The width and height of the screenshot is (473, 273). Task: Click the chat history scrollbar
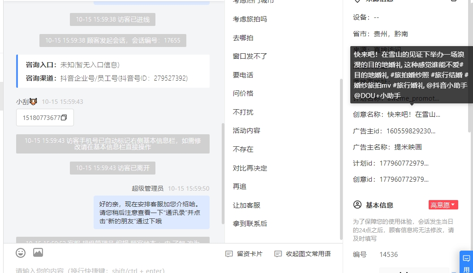pyautogui.click(x=223, y=173)
